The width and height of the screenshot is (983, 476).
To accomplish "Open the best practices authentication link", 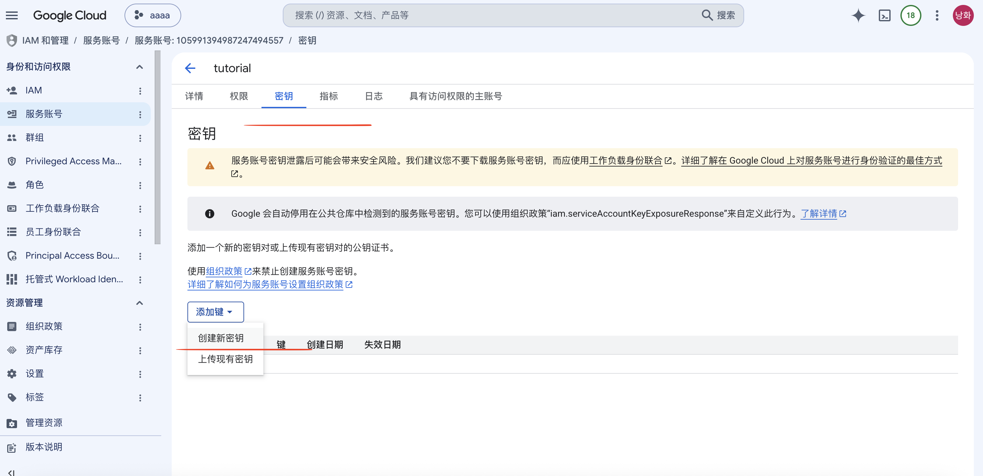I will (x=811, y=160).
